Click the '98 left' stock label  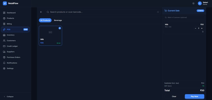(59, 43)
